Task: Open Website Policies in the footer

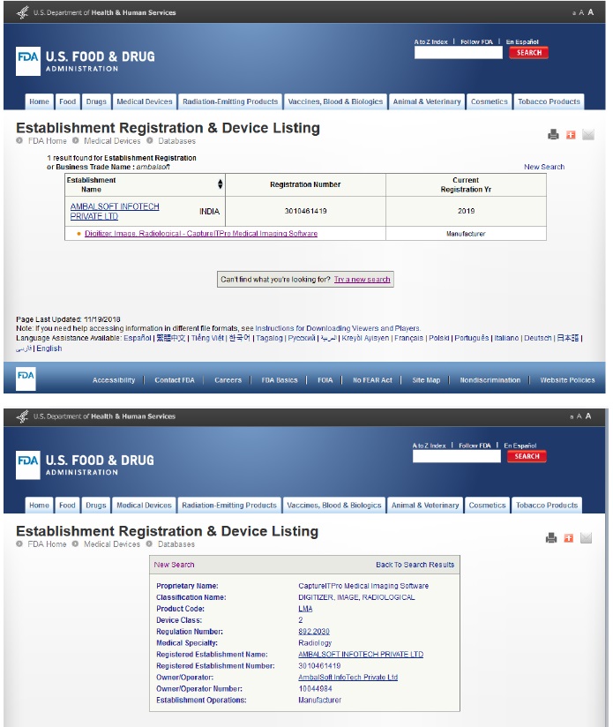Action: pyautogui.click(x=567, y=379)
